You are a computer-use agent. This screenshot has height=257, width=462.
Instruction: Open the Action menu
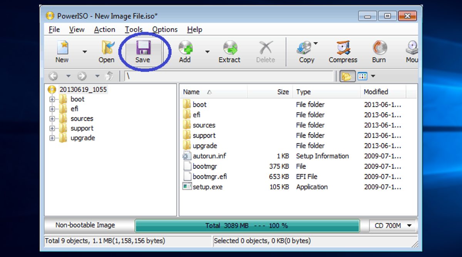pyautogui.click(x=104, y=30)
